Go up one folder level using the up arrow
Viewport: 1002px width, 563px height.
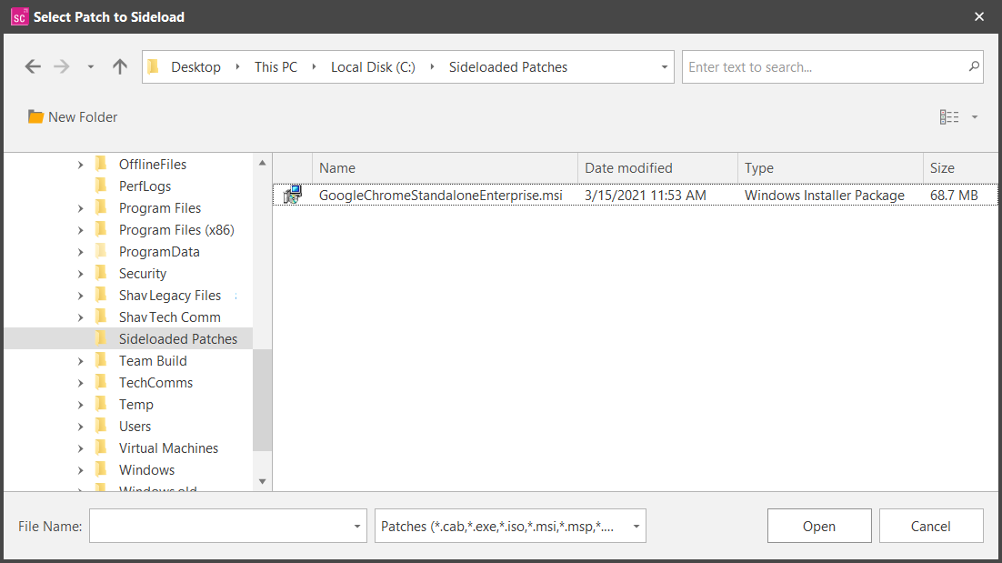(x=119, y=65)
